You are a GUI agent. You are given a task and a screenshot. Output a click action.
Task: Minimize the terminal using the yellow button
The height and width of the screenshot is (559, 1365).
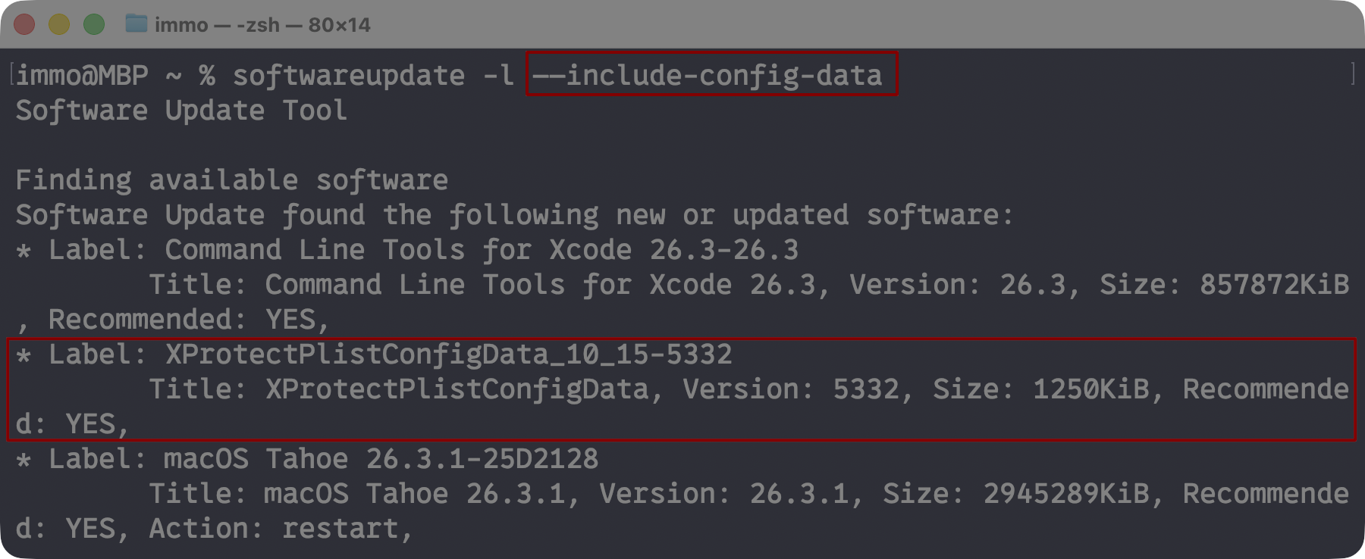coord(59,24)
